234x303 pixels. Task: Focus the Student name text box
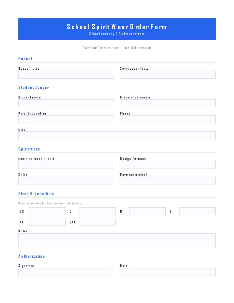coord(66,103)
